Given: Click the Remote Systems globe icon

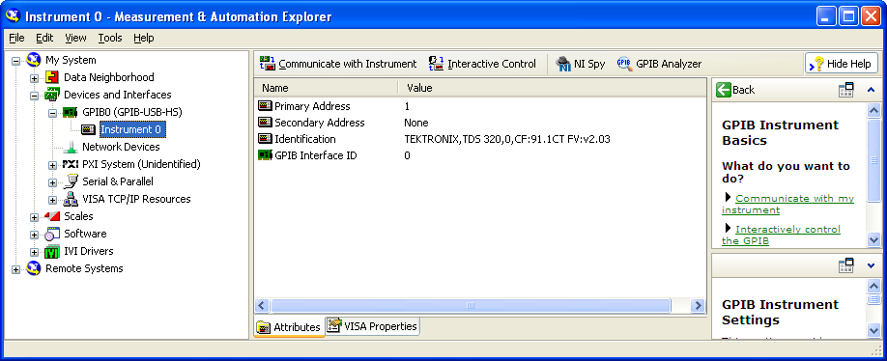Looking at the screenshot, I should [x=34, y=268].
